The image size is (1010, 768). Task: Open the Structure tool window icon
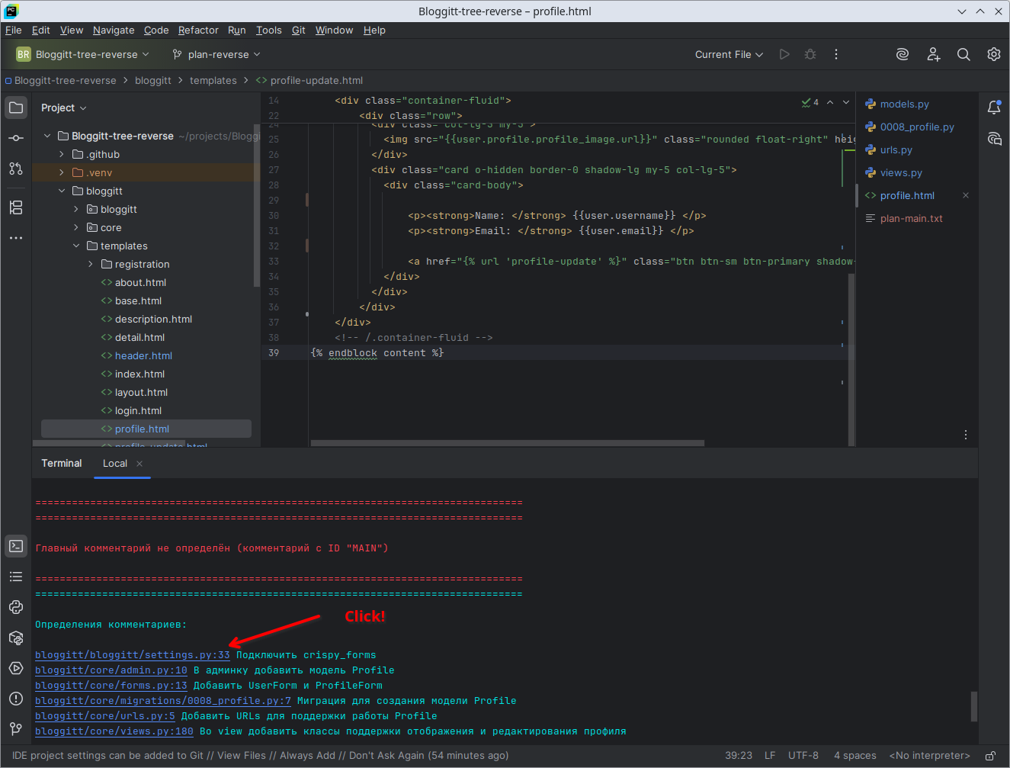[x=16, y=207]
